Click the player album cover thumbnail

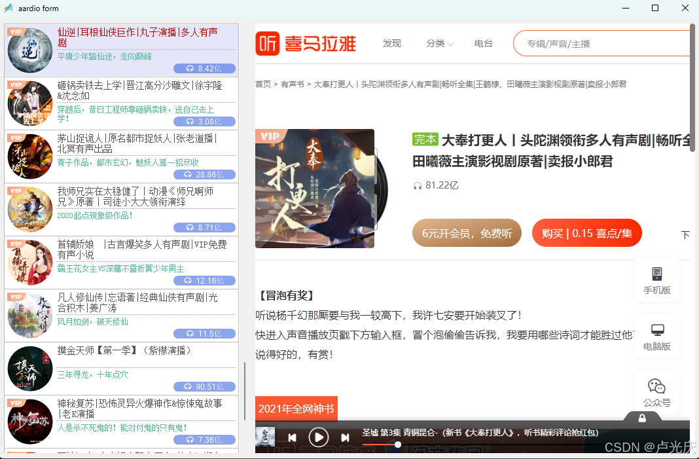click(x=265, y=437)
